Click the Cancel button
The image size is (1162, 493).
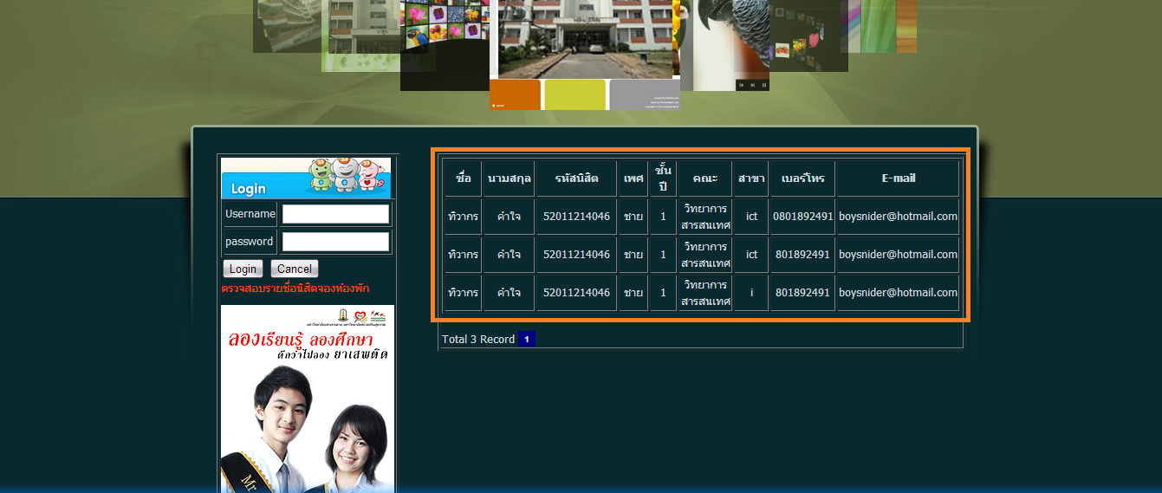click(x=295, y=269)
